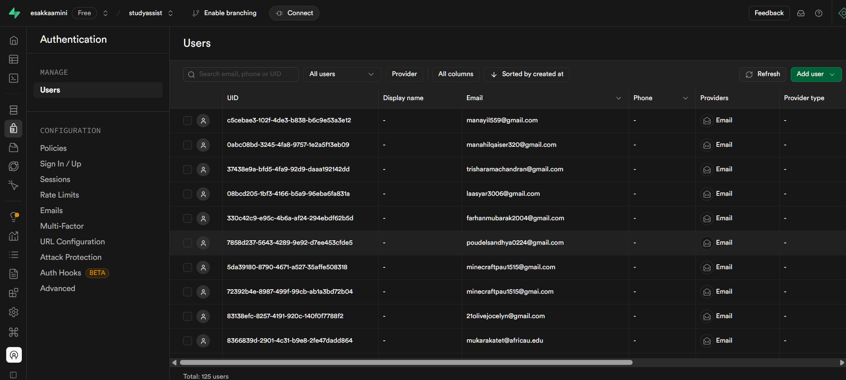Screen dimensions: 846x380
Task: Select checkbox for trisharamachandran@gmail.com
Action: pos(188,170)
